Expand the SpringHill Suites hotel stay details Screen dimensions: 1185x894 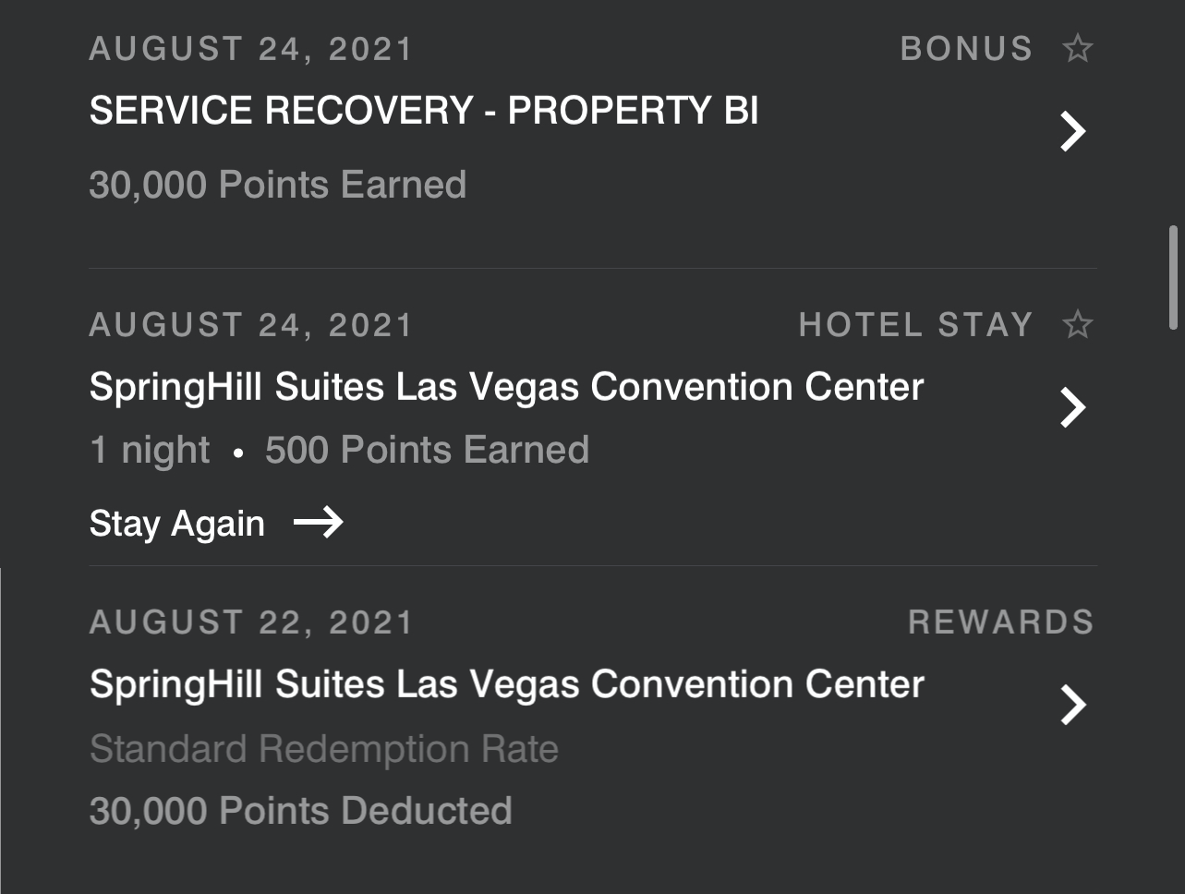(x=1072, y=406)
